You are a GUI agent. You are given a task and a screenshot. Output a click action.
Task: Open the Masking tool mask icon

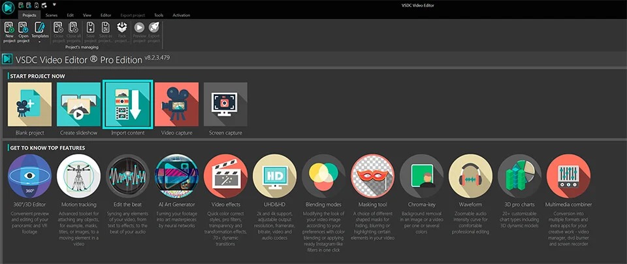click(x=372, y=176)
